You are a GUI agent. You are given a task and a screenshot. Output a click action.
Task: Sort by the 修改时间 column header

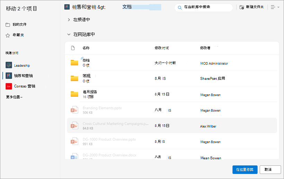click(162, 48)
